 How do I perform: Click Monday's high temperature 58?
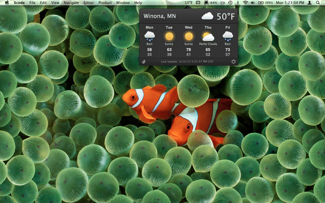149,50
